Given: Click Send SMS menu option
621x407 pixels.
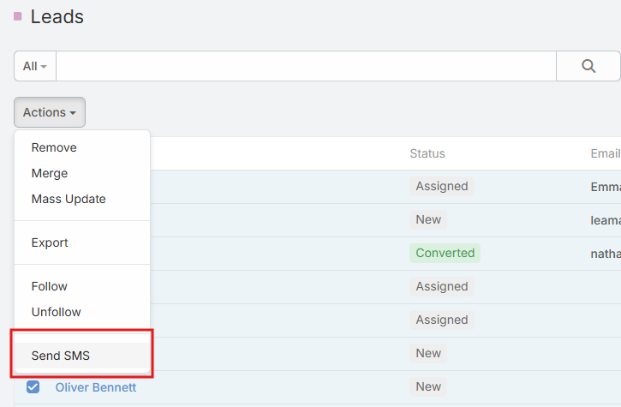Looking at the screenshot, I should (61, 356).
